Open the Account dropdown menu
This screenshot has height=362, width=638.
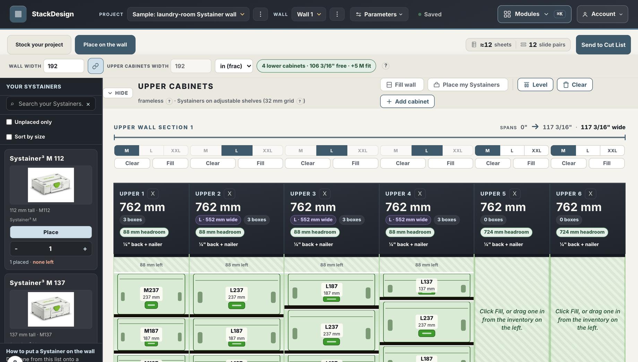pos(602,14)
